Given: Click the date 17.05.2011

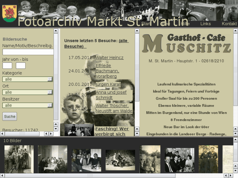Looking at the screenshot, I should pos(80,57).
